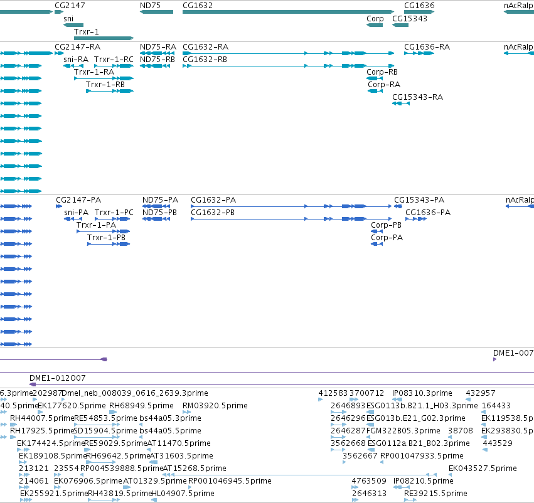Click the CG15343 gene label
Viewport: 534px width, 503px height.
(x=410, y=19)
